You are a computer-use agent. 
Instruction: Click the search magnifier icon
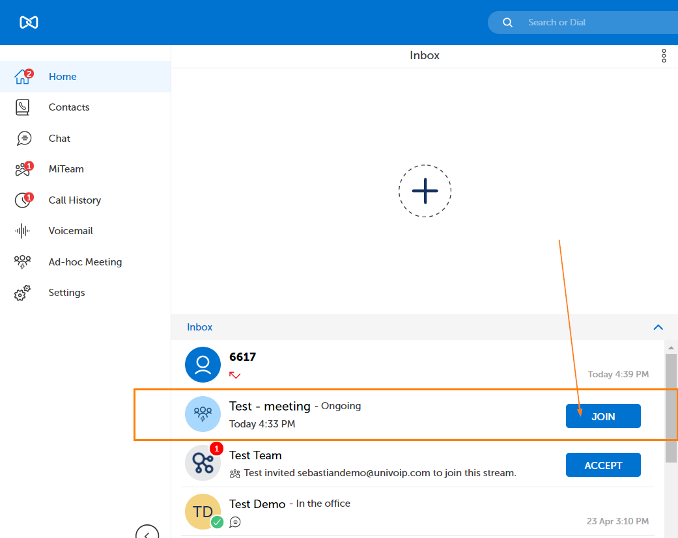[x=507, y=23]
